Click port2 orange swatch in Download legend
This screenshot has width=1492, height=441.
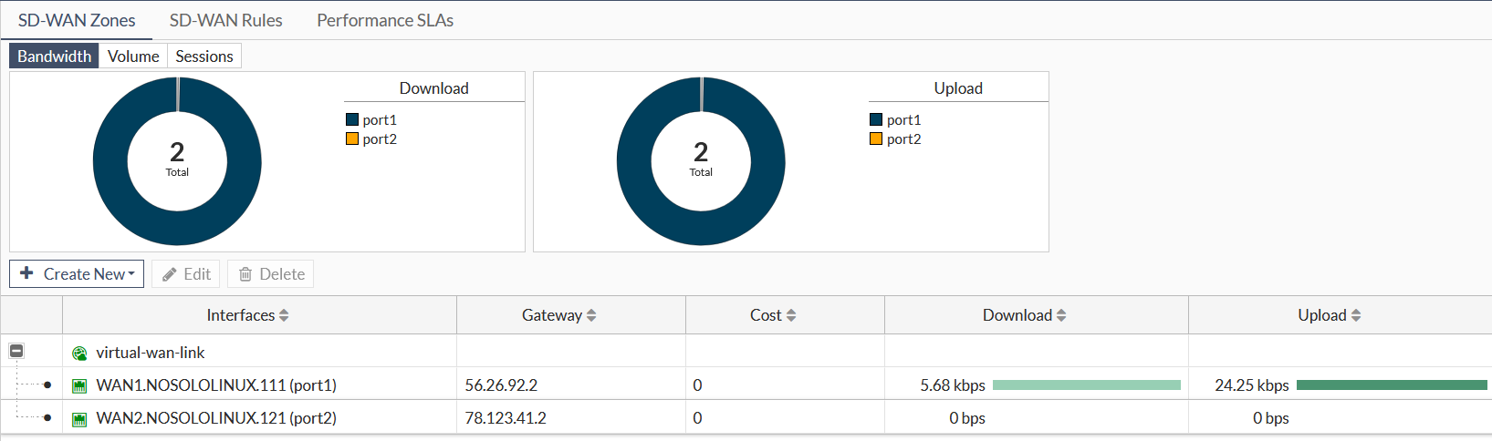[352, 139]
